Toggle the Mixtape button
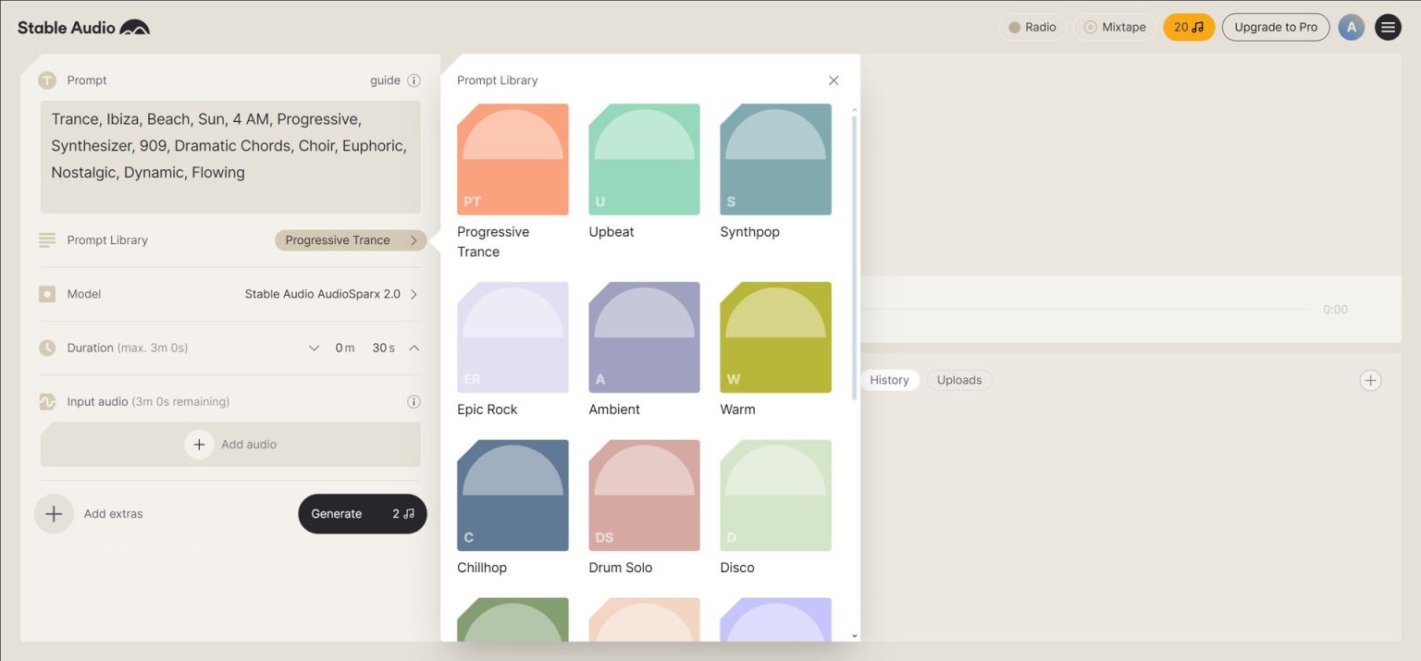The image size is (1421, 661). [1115, 27]
